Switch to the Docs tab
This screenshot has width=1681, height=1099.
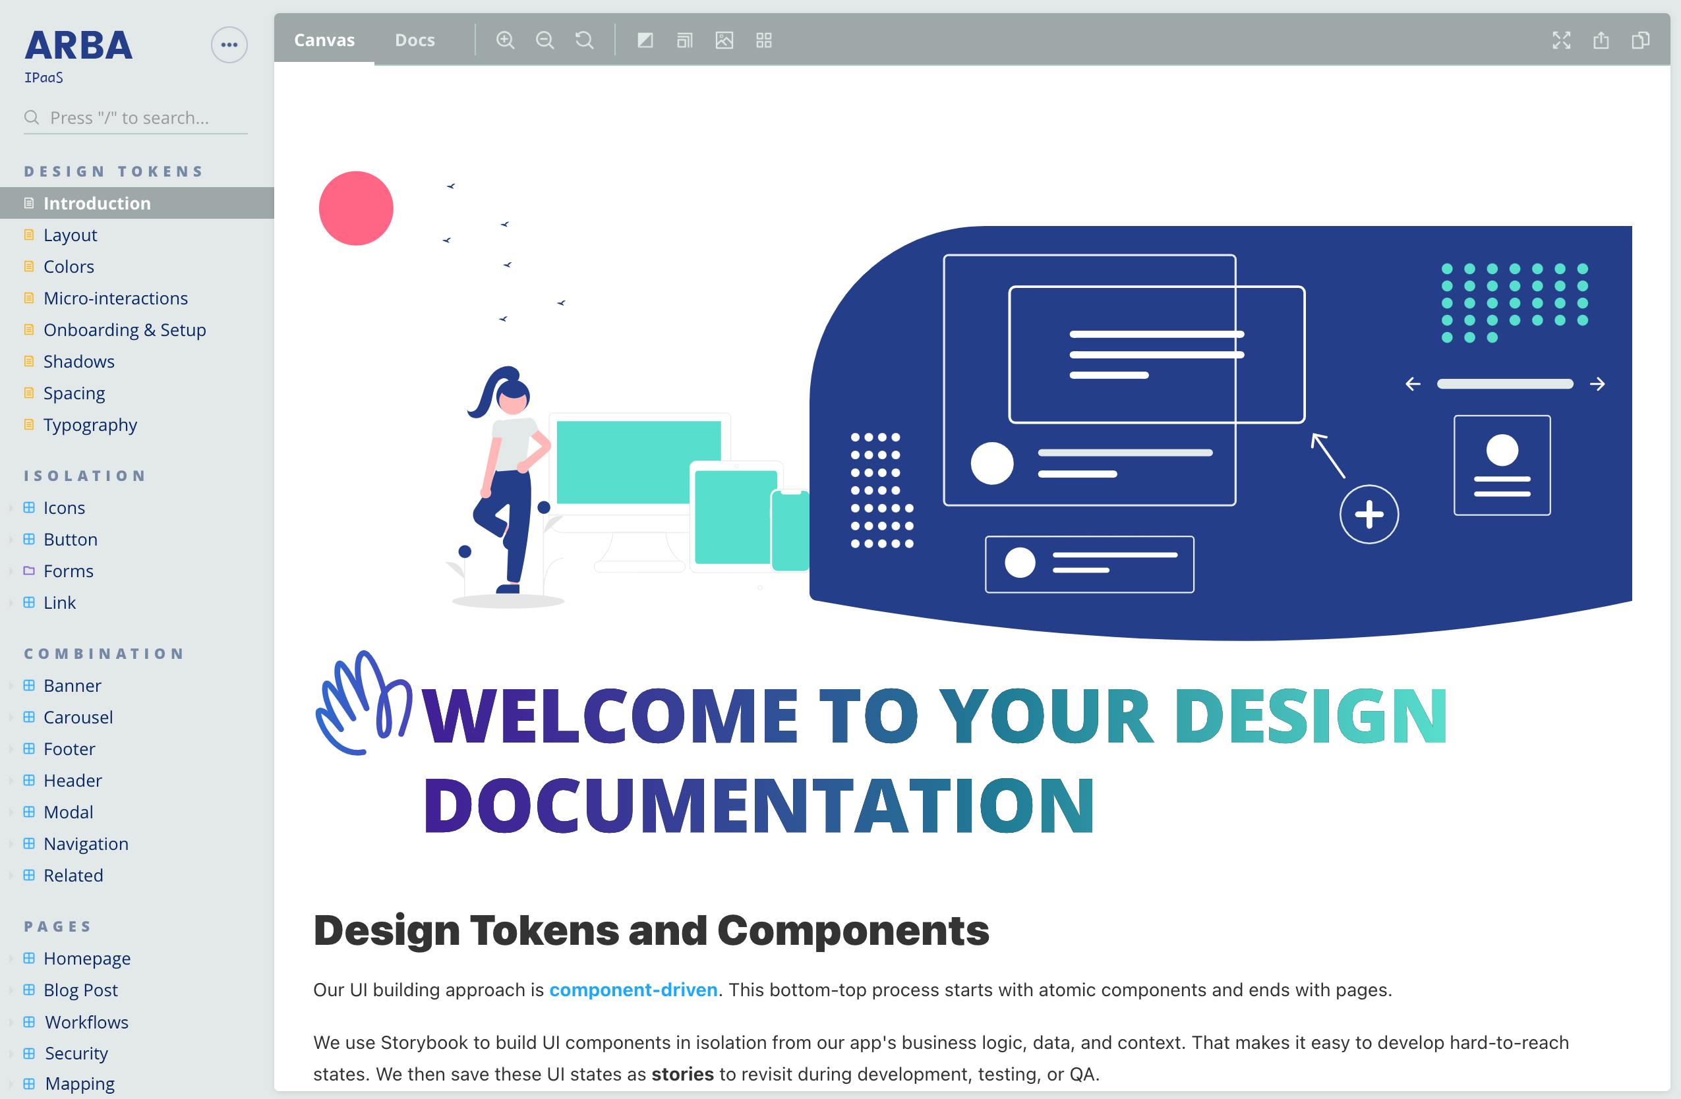(x=415, y=40)
